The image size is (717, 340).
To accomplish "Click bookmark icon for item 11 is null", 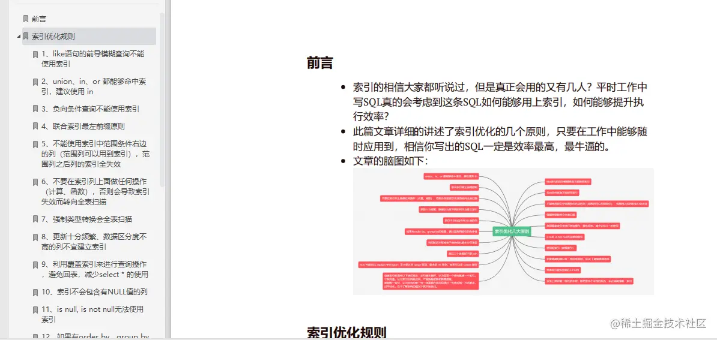I will [x=35, y=310].
